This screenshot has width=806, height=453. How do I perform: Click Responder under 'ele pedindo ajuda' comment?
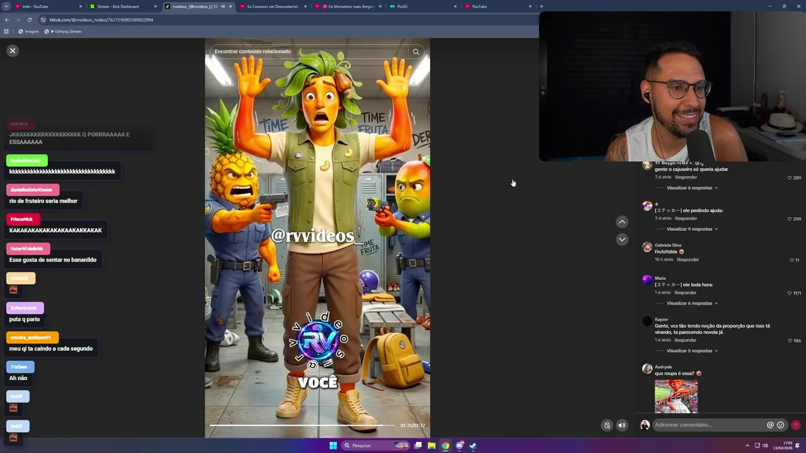point(686,218)
